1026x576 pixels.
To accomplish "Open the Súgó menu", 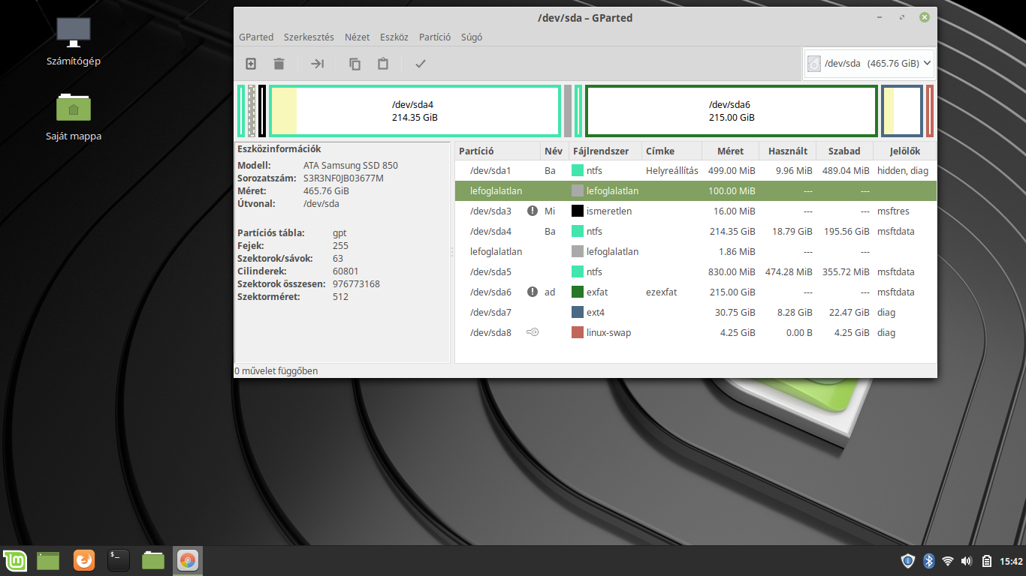I will pos(471,37).
